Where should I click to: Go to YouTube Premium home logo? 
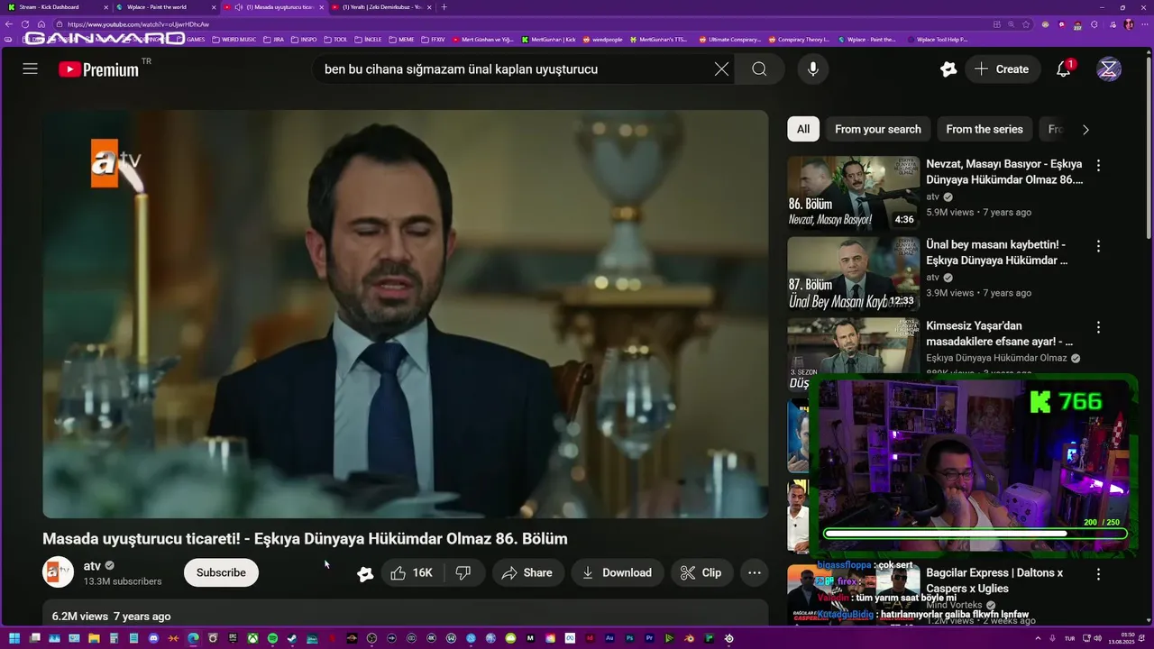(99, 69)
